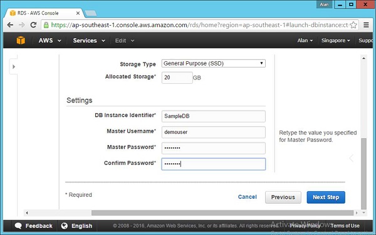The width and height of the screenshot is (376, 235).
Task: Reload the page with refresh icon
Action: coord(33,25)
